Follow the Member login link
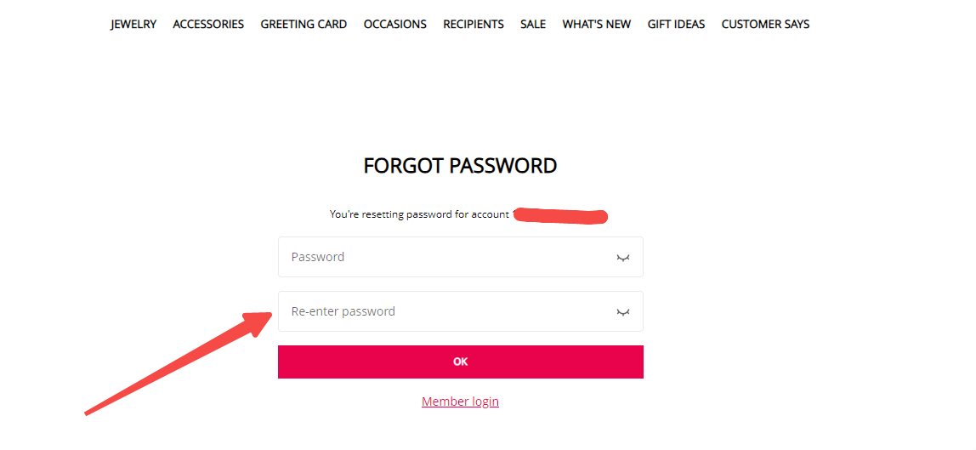976x450 pixels. point(460,402)
